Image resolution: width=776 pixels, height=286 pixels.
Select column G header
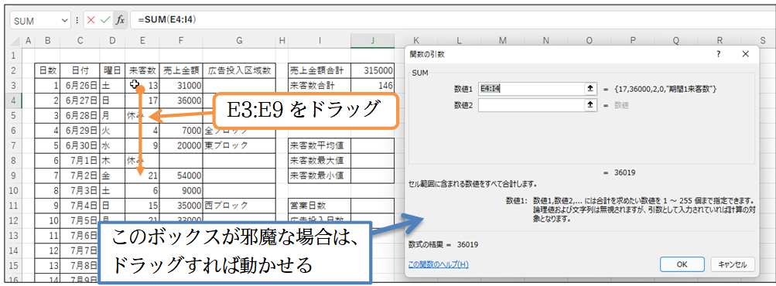pos(239,41)
